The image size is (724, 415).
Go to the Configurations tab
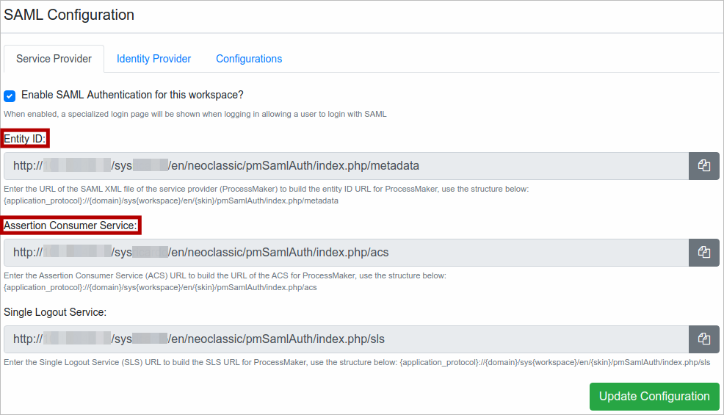(249, 59)
